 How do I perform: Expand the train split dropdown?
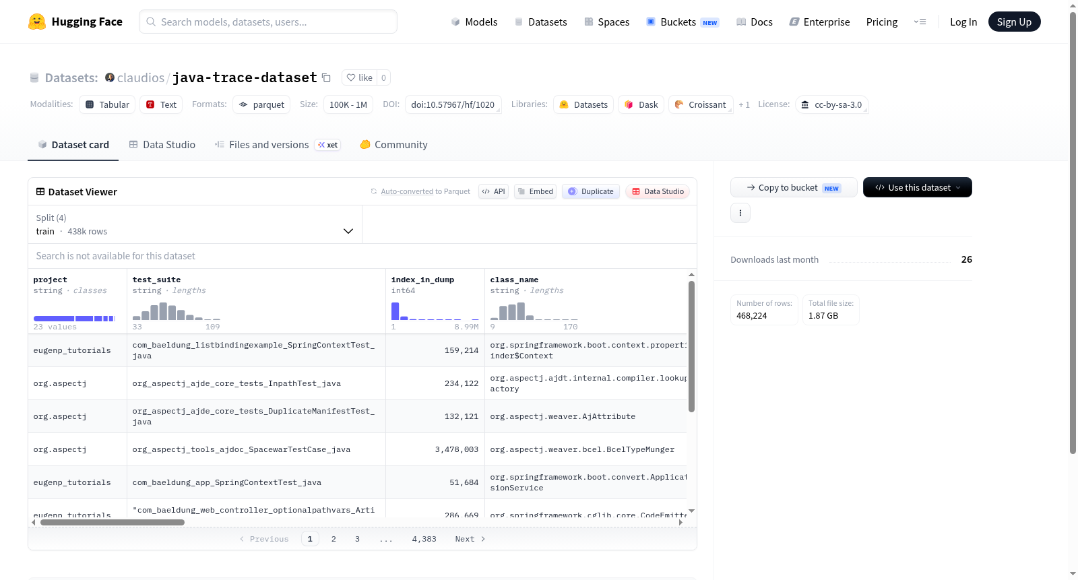[195, 224]
